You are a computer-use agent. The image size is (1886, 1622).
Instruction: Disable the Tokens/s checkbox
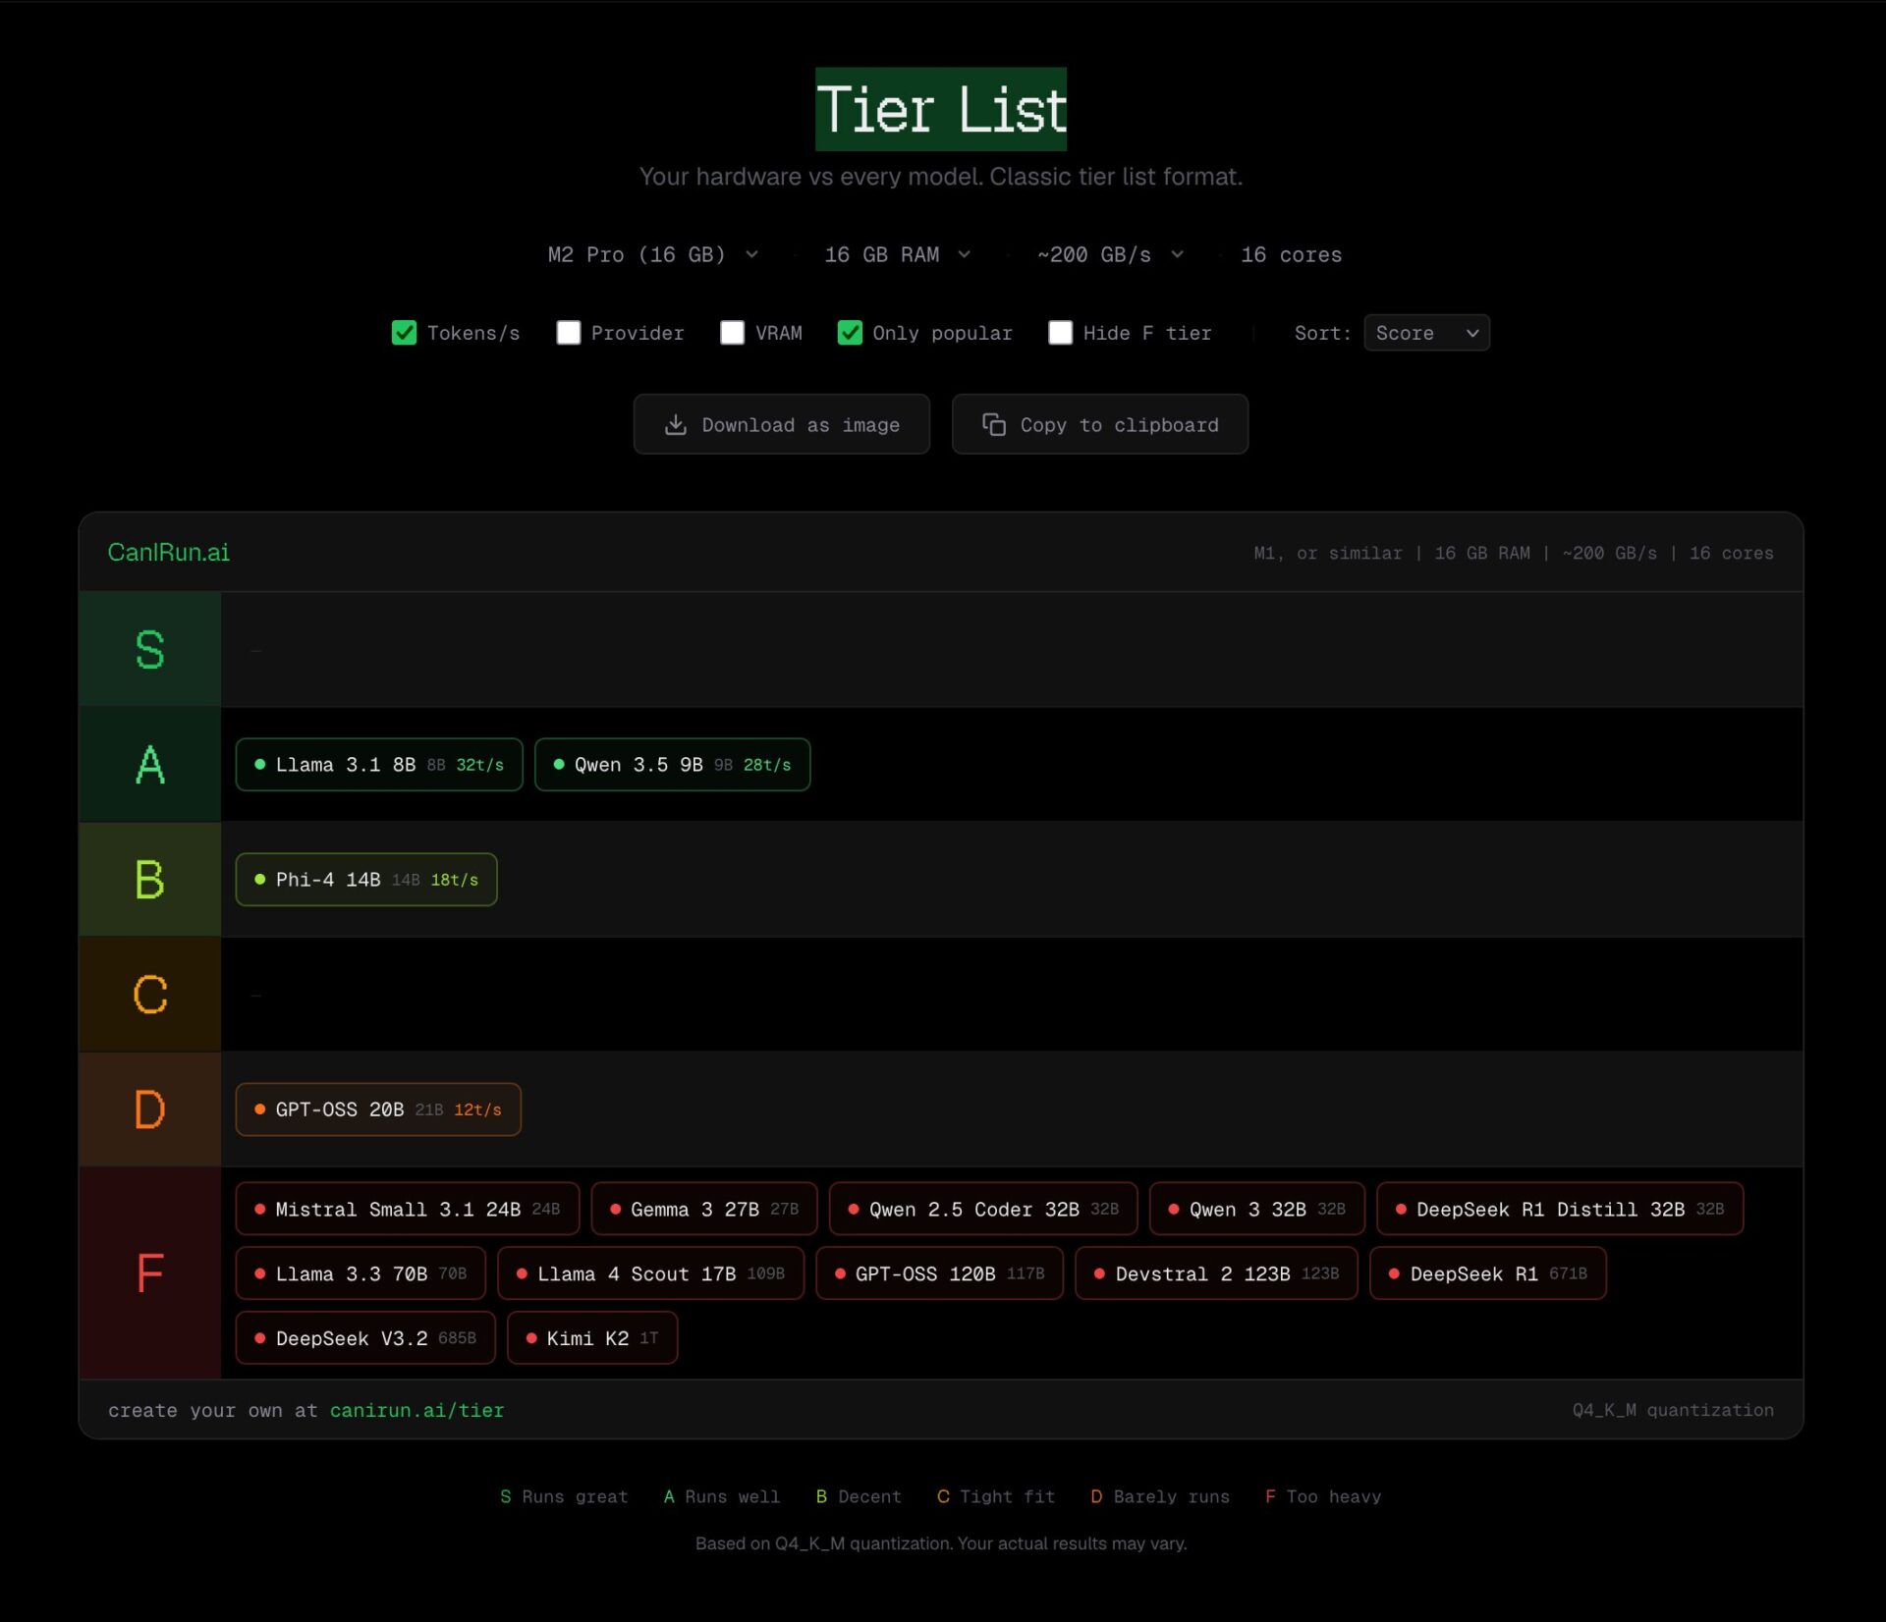pyautogui.click(x=404, y=333)
